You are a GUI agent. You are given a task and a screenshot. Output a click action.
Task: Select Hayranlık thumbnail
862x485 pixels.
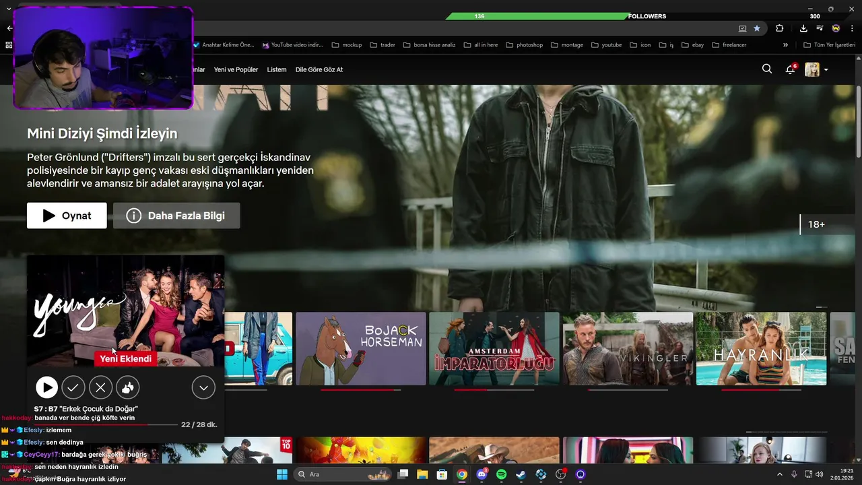click(x=761, y=348)
